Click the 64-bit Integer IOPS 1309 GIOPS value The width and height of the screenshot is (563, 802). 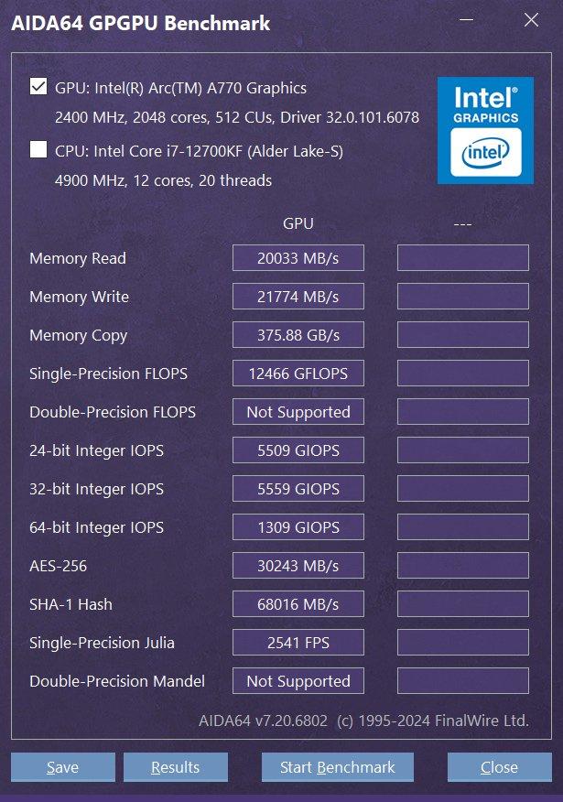[298, 526]
